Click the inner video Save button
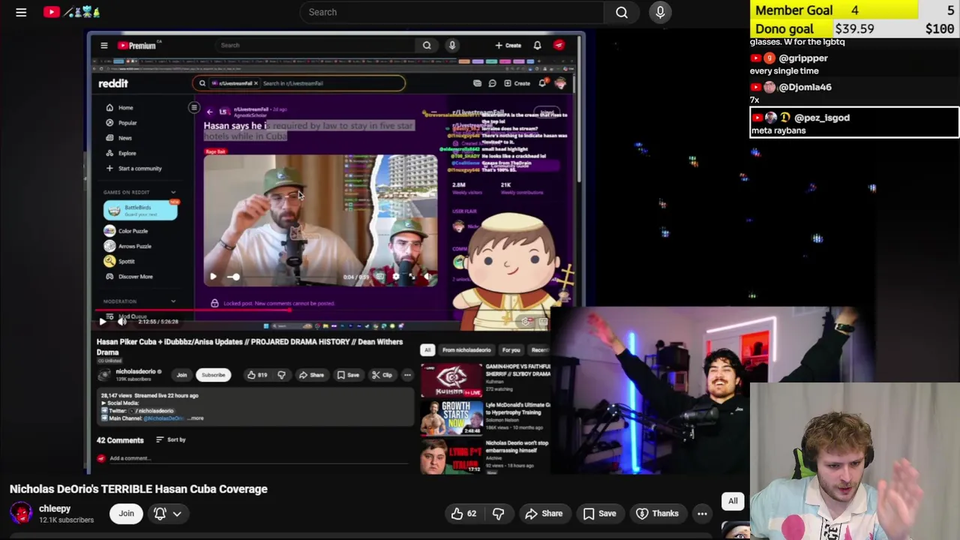960x540 pixels. click(x=348, y=375)
